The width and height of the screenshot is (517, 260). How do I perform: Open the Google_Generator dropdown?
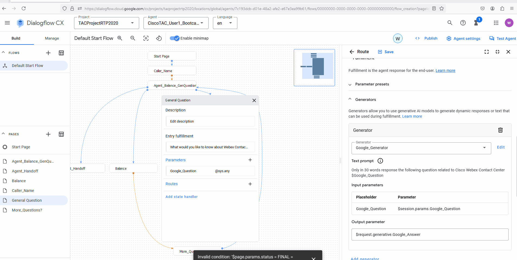click(x=421, y=148)
